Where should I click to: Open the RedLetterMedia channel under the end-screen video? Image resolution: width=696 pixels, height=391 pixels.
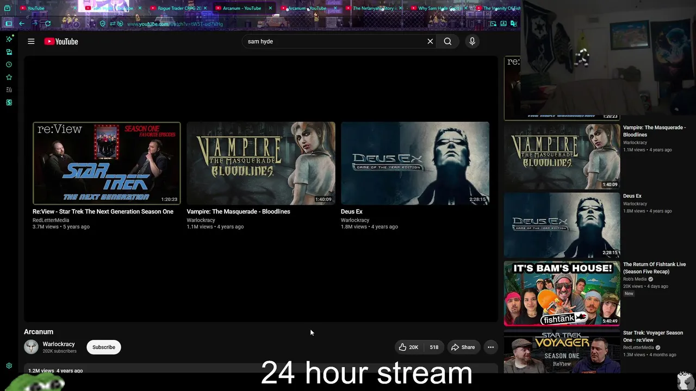(x=51, y=220)
